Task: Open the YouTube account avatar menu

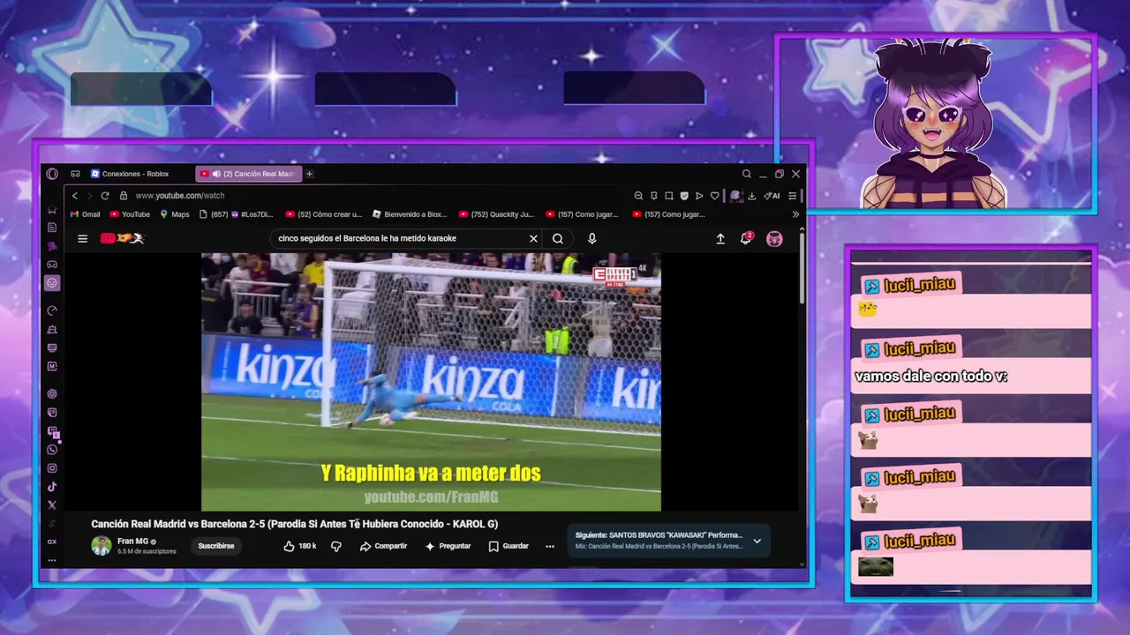Action: click(774, 238)
